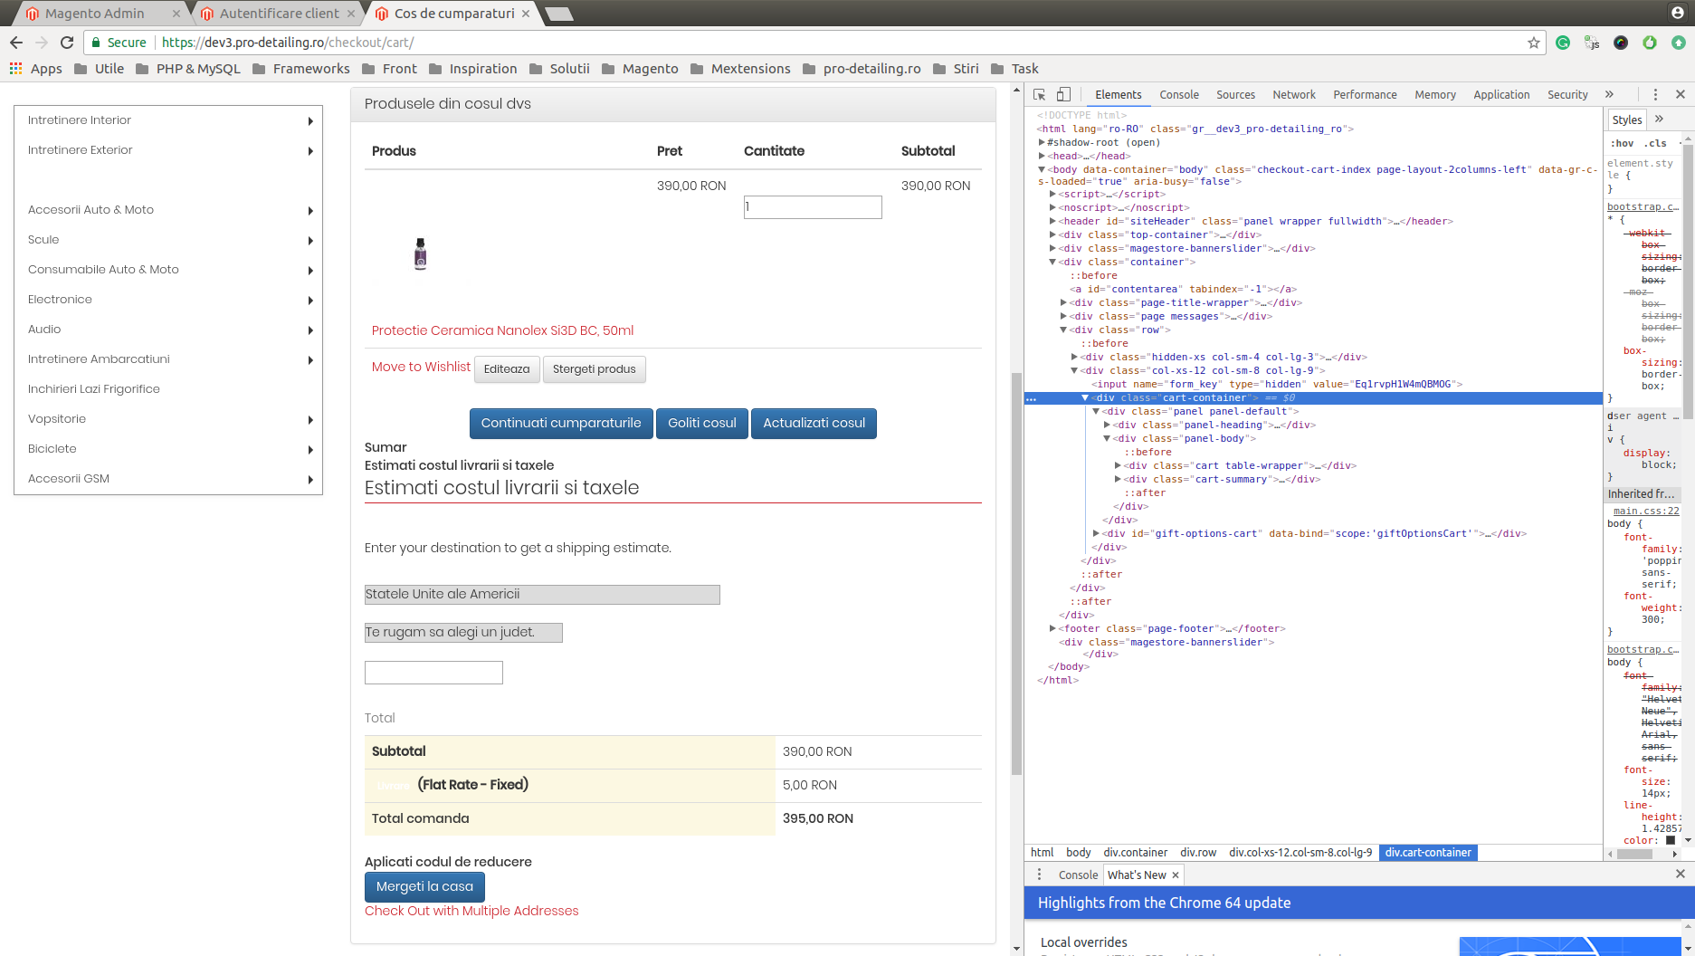Click the Editeaza button

click(x=507, y=369)
